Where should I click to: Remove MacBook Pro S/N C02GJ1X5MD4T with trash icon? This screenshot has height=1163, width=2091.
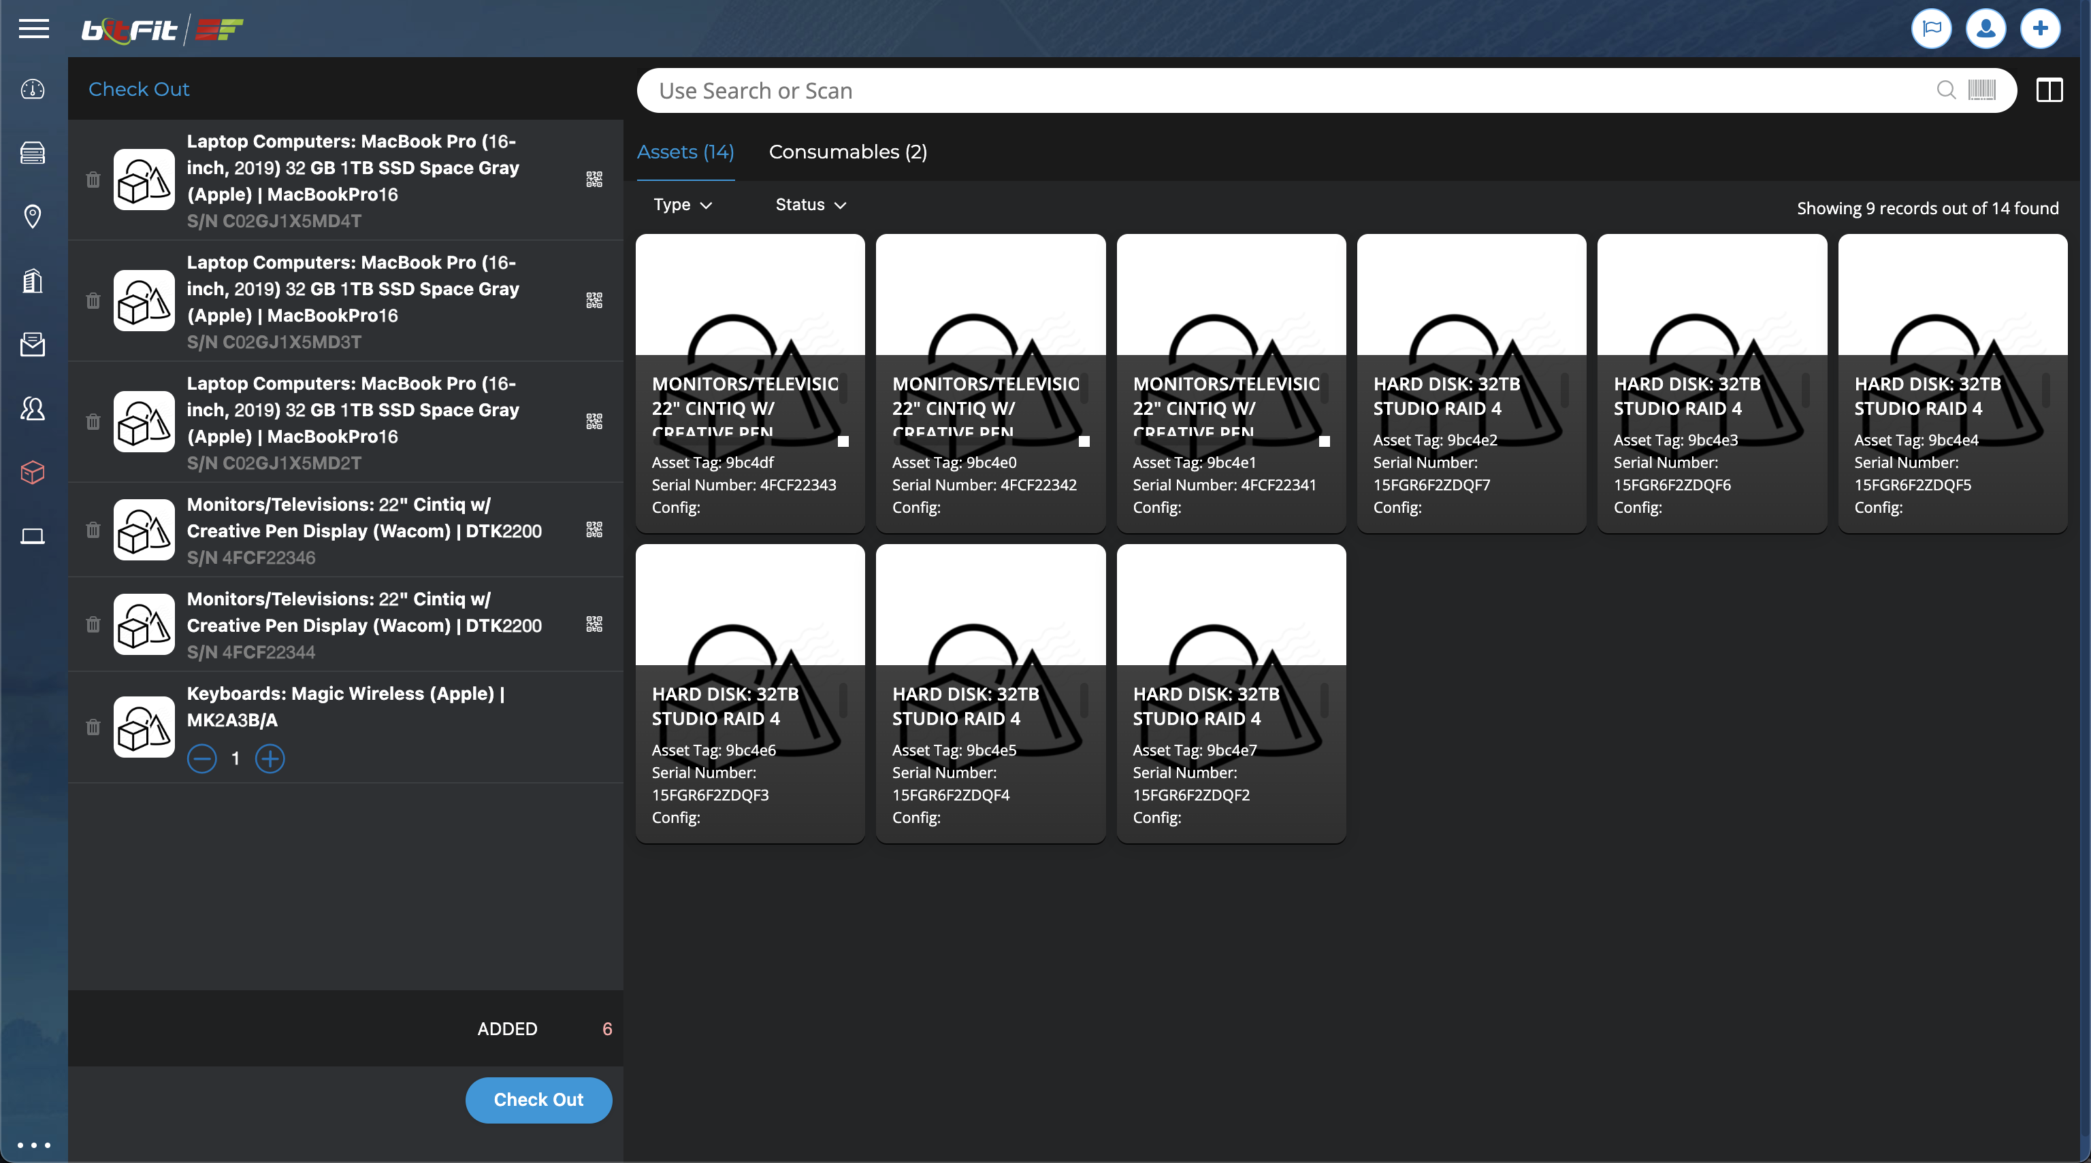click(93, 180)
